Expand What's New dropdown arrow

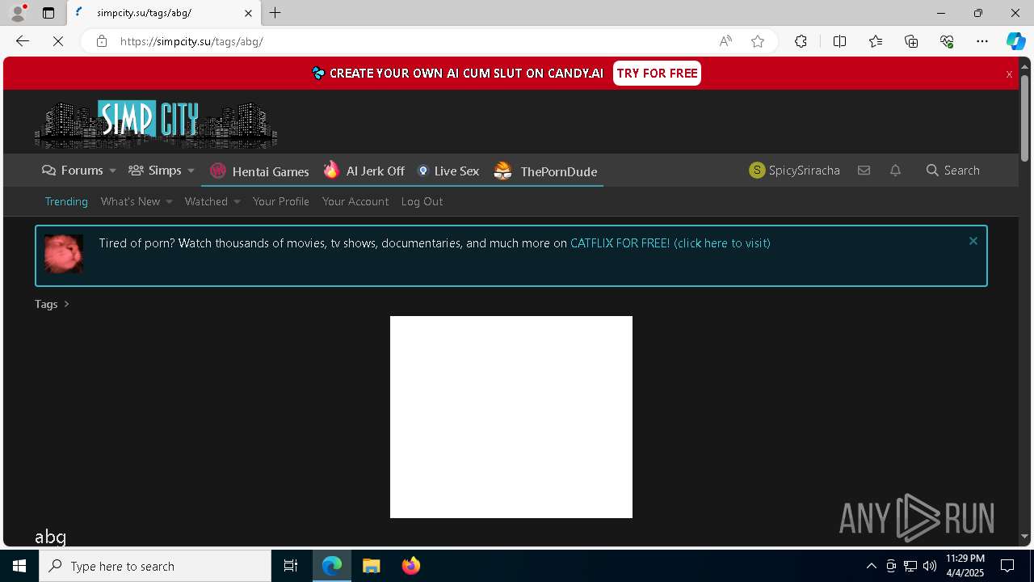pyautogui.click(x=169, y=202)
